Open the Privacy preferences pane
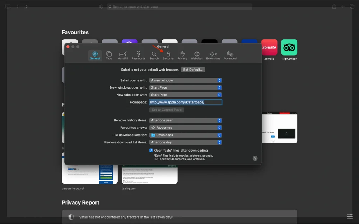Screen dimensions: 359x224 (x=182, y=56)
